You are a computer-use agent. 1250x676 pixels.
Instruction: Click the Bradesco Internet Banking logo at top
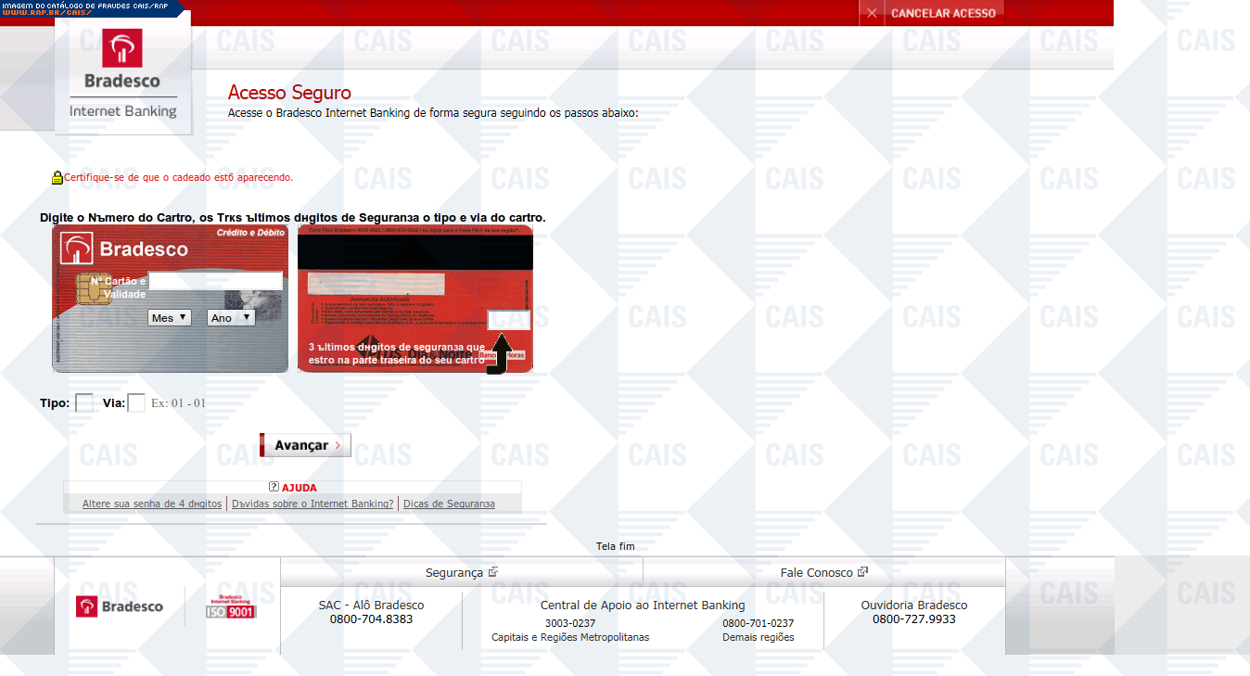pyautogui.click(x=123, y=72)
